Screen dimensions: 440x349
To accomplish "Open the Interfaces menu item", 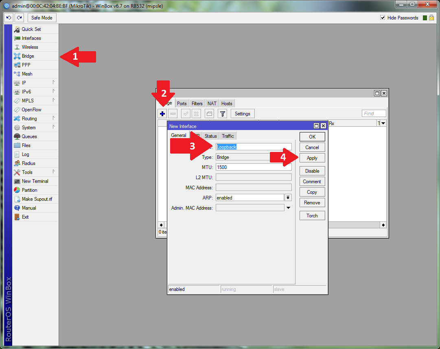I will pyautogui.click(x=35, y=38).
